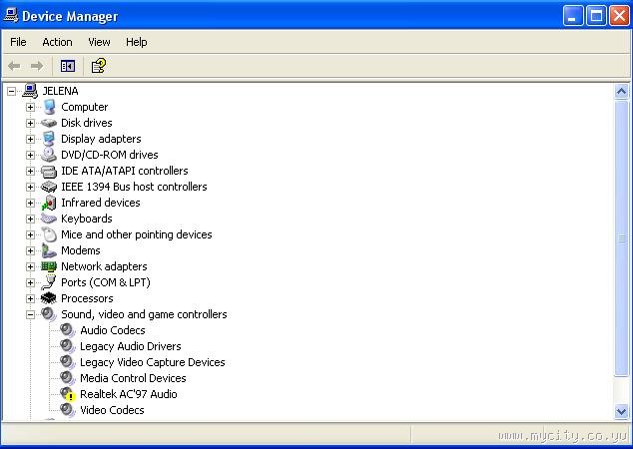The width and height of the screenshot is (633, 449).
Task: Collapse Sound, video and game controllers node
Action: tap(30, 314)
